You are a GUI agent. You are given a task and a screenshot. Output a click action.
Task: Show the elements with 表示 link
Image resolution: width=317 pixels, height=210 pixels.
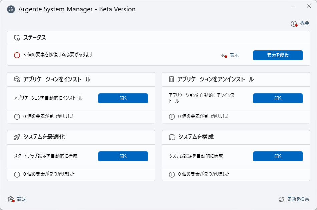click(234, 55)
